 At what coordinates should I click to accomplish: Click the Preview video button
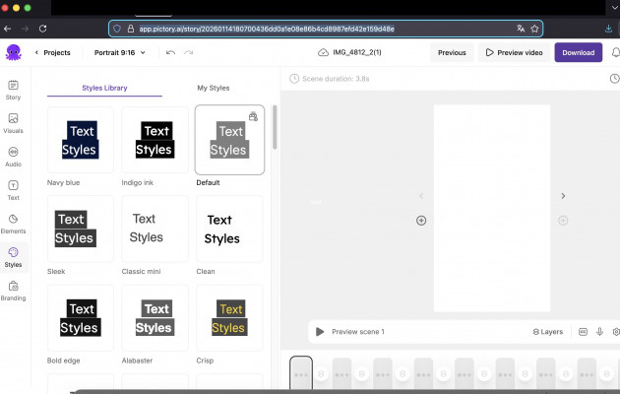[x=514, y=52]
